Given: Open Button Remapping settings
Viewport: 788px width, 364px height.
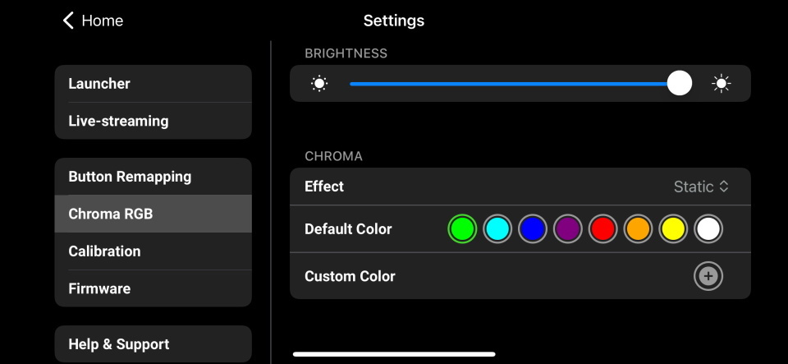Looking at the screenshot, I should click(153, 177).
